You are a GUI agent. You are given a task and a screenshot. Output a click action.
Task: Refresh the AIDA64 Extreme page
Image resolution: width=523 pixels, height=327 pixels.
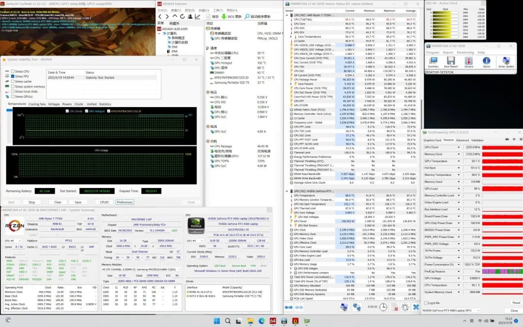[182, 16]
